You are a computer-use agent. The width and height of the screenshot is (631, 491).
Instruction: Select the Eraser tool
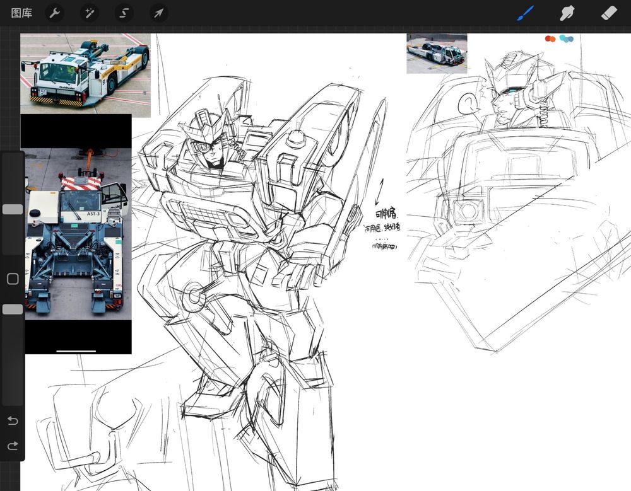608,13
